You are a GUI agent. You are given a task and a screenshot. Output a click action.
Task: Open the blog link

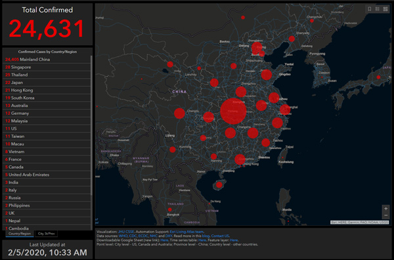206,236
